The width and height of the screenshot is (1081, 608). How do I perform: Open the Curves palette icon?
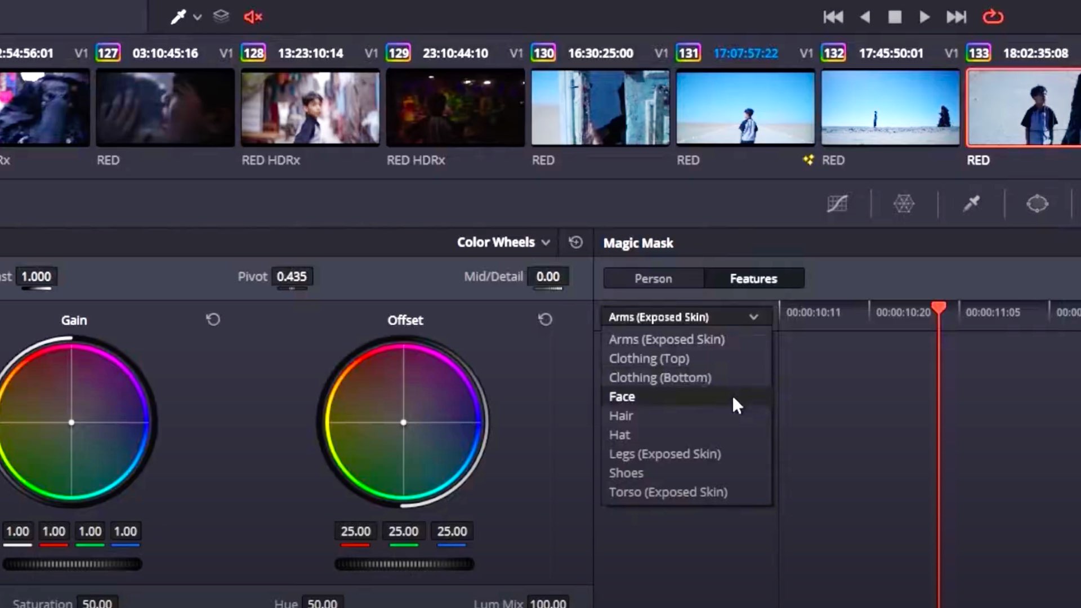(837, 203)
